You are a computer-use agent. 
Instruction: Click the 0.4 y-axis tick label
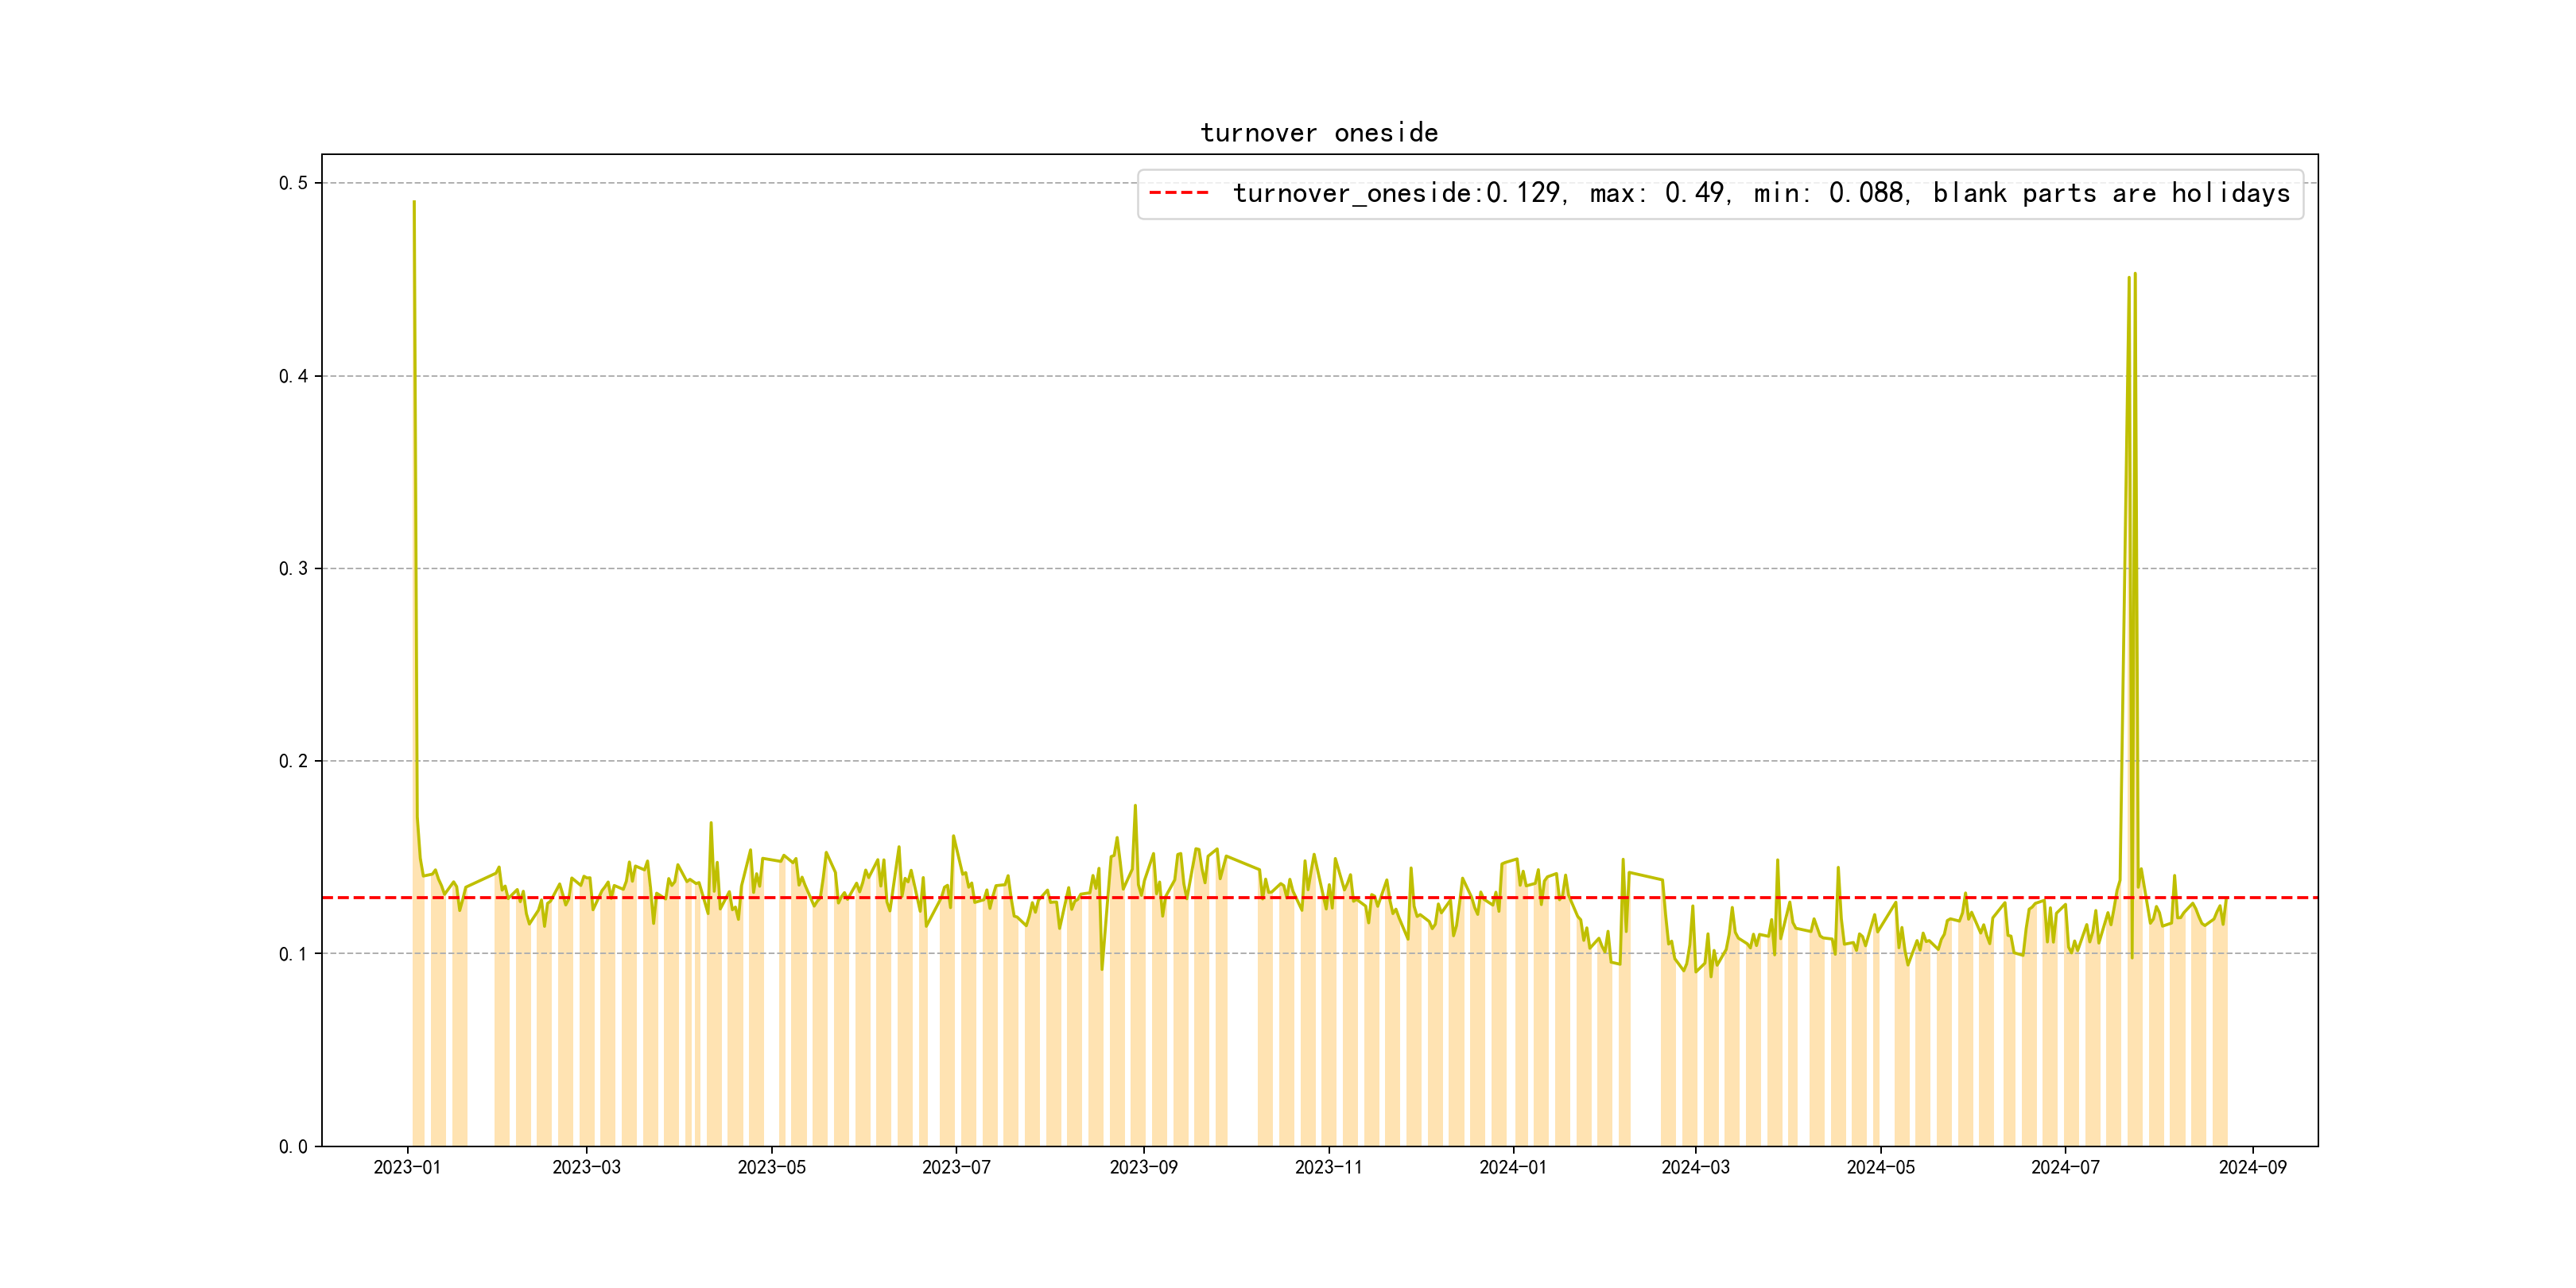point(293,376)
